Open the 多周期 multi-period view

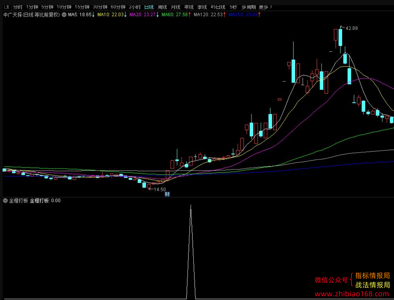(249, 7)
